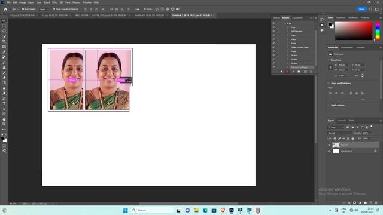Viewport: 383px width, 215px height.
Task: Click the pixel layer filter icon
Action: point(348,127)
